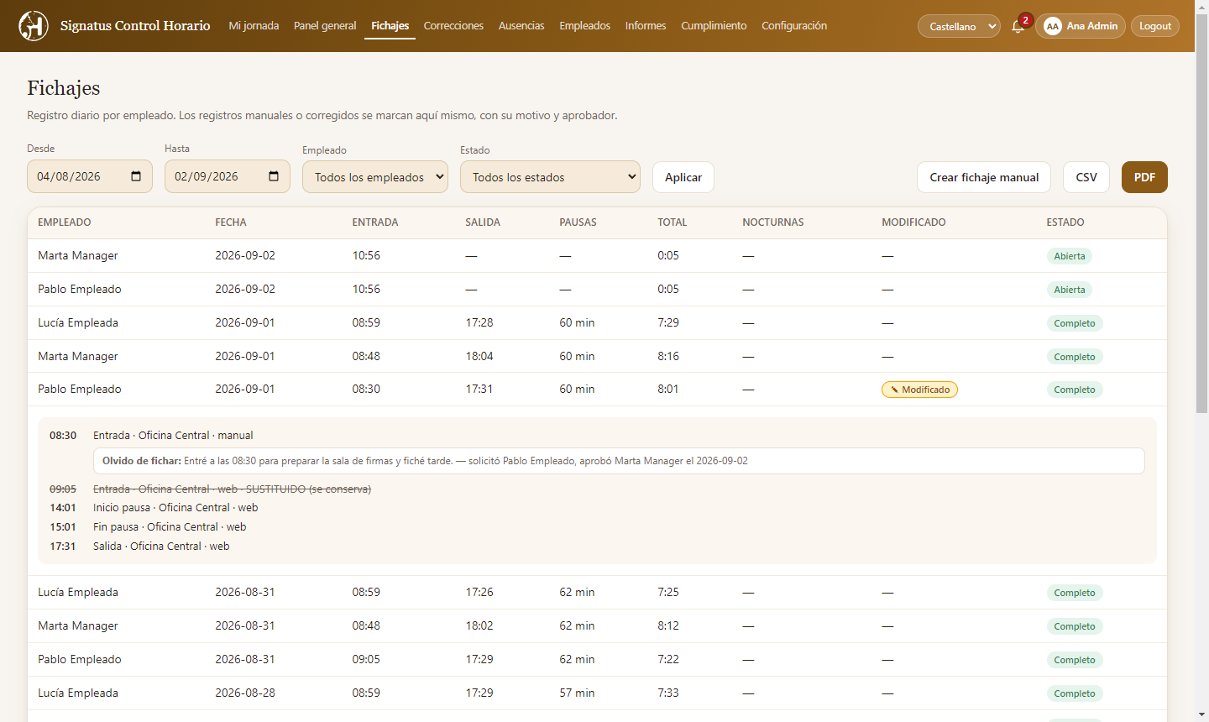Click the Aplicar filter button
The height and width of the screenshot is (722, 1209).
click(683, 177)
